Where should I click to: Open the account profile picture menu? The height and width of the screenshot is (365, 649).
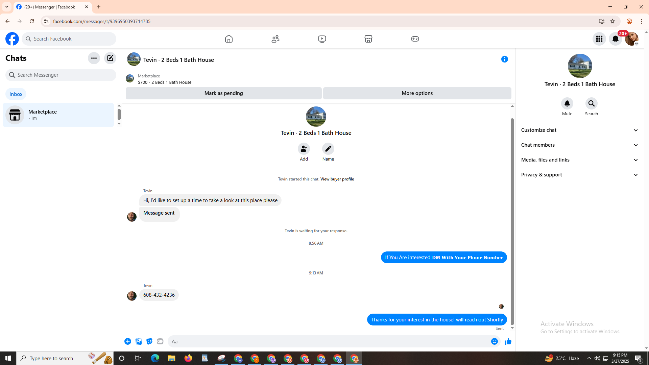(x=632, y=39)
